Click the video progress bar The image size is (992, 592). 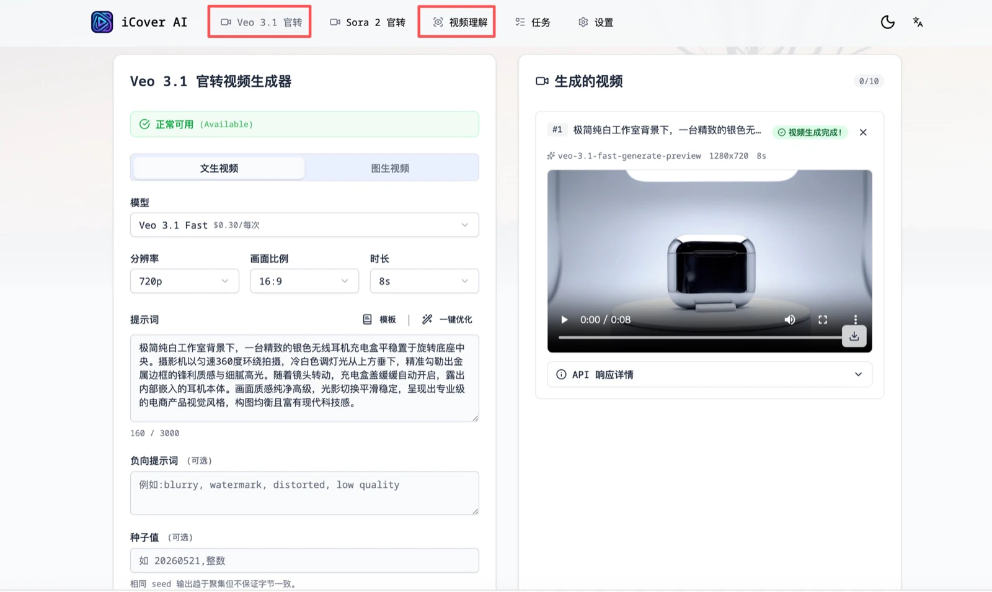tap(700, 338)
